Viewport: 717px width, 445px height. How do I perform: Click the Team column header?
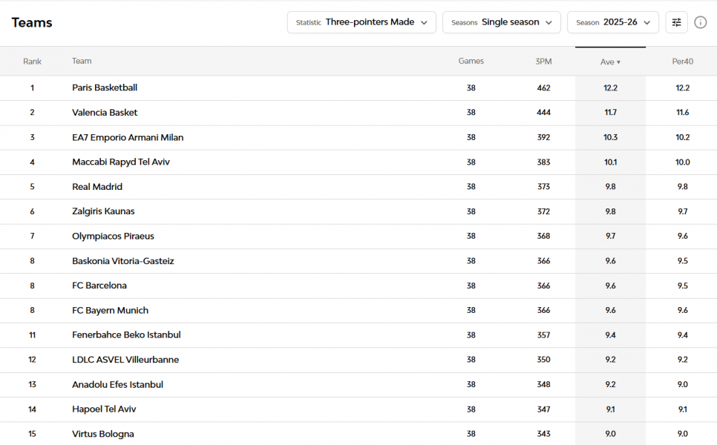(x=82, y=62)
